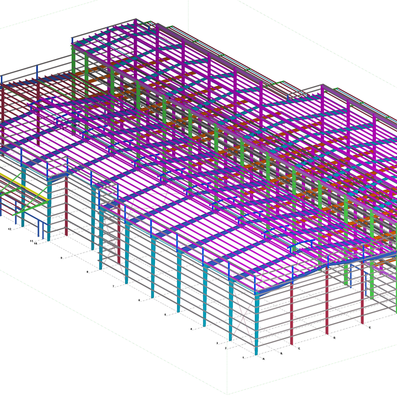Select grid line label "10"
Image resolution: width=397 pixels, height=397 pixels.
pyautogui.click(x=35, y=243)
